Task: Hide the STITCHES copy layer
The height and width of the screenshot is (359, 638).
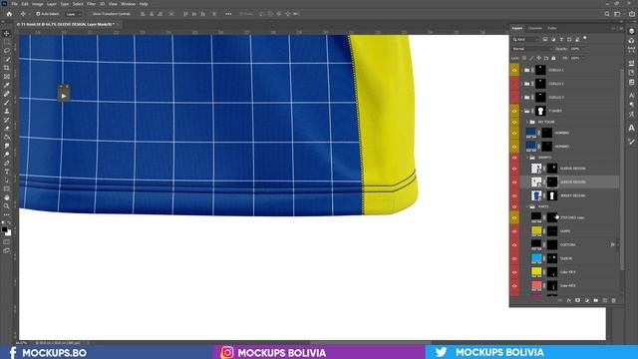Action: pos(514,217)
